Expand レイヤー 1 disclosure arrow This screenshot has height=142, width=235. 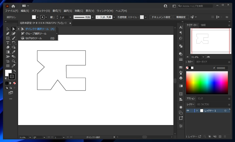tap(197, 111)
